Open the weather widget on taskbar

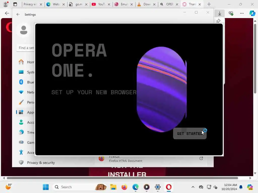[8, 187]
